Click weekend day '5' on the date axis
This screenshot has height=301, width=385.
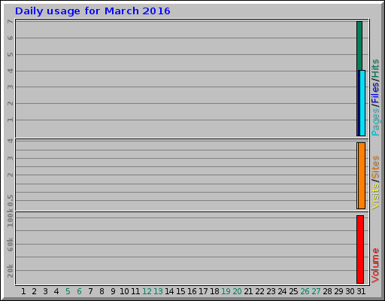(x=68, y=291)
